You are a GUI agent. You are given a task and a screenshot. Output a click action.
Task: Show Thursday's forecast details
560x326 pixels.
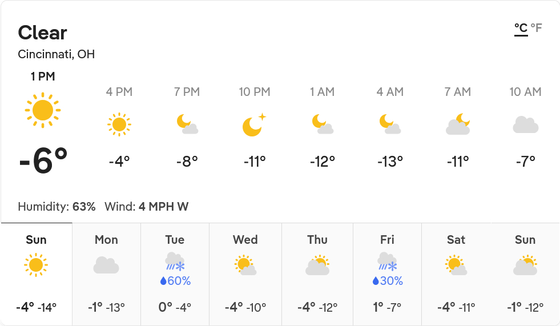pos(317,274)
